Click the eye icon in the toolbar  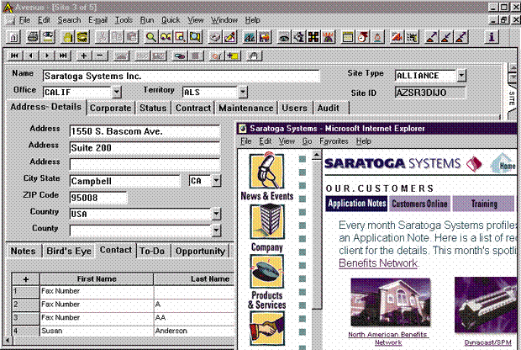[x=284, y=37]
